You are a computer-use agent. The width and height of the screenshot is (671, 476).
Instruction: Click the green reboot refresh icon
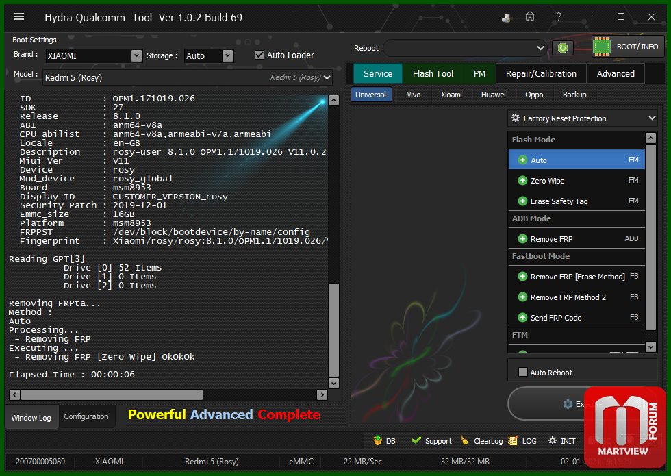click(563, 48)
